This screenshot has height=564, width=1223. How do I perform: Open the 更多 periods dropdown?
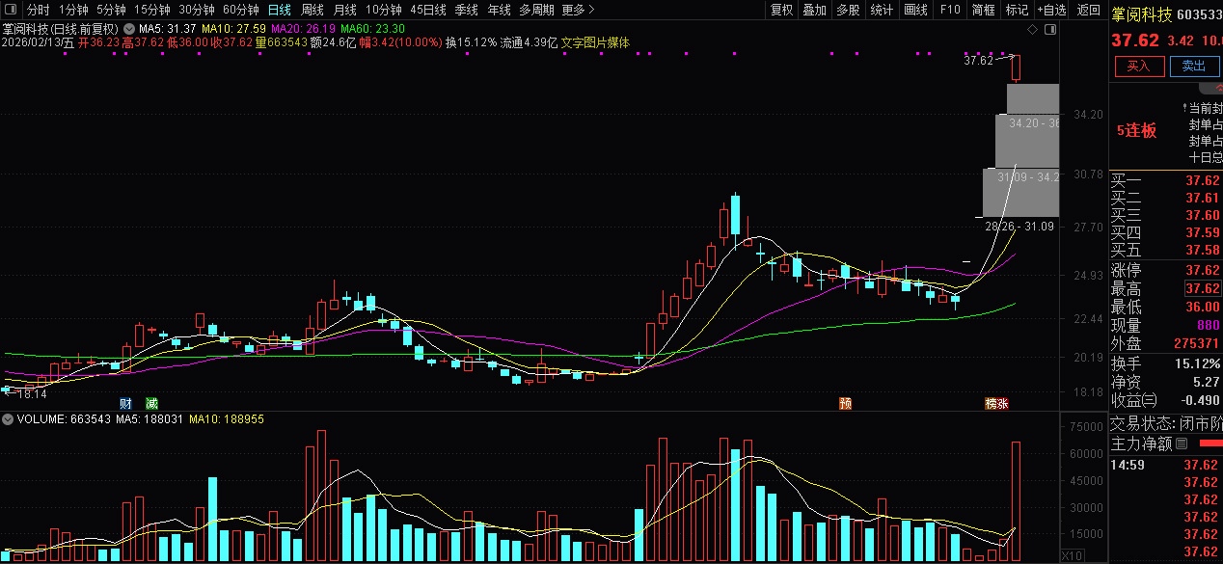(x=577, y=10)
